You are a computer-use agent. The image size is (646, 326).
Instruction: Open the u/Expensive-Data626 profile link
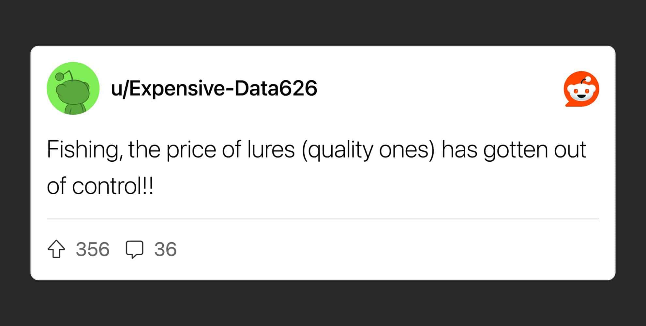(x=214, y=88)
